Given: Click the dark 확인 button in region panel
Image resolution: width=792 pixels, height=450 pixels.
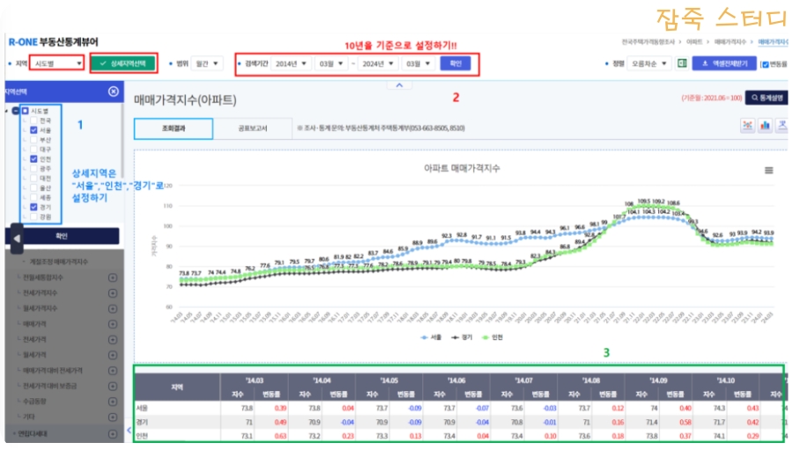Looking at the screenshot, I should (x=62, y=236).
